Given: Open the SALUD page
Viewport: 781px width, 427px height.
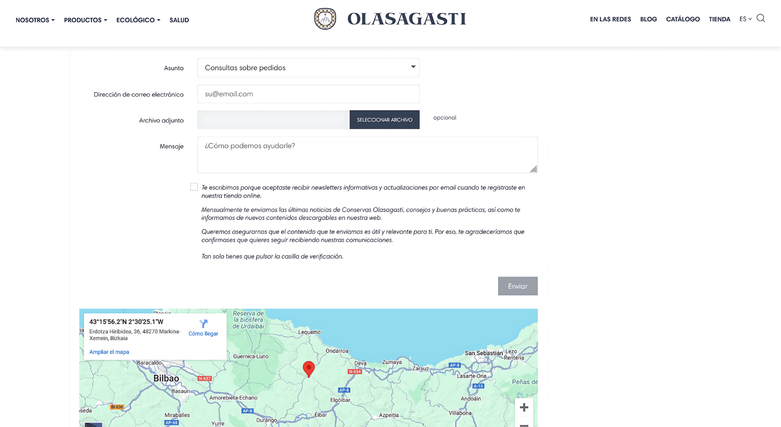Looking at the screenshot, I should (x=179, y=20).
